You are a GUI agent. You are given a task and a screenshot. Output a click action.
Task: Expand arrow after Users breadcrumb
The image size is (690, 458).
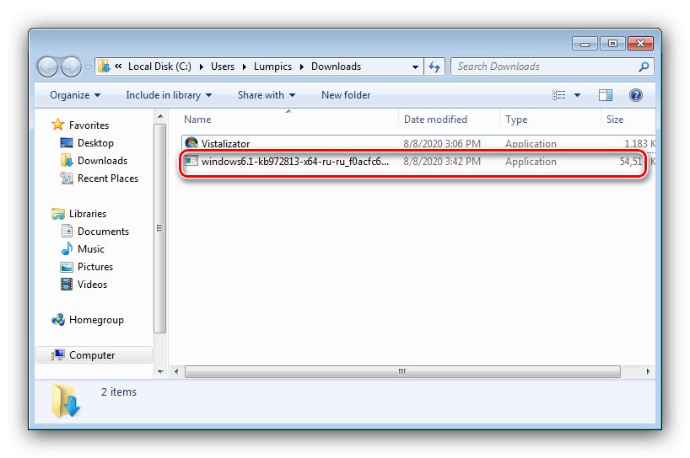click(245, 67)
